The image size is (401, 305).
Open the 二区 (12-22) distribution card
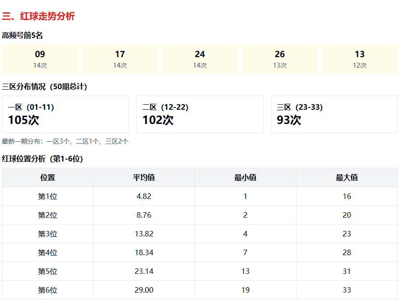pos(200,114)
